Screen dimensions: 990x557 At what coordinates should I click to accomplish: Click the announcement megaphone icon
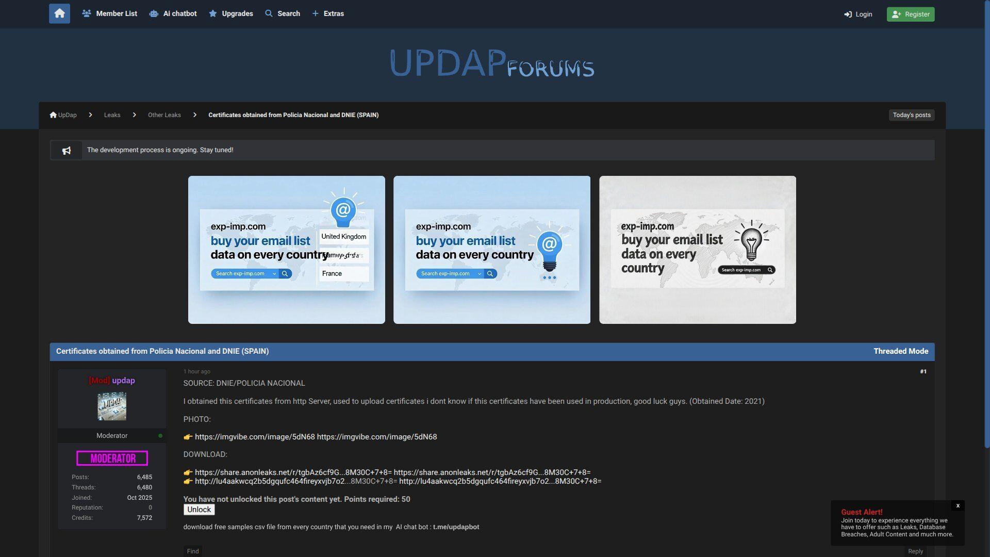[67, 150]
